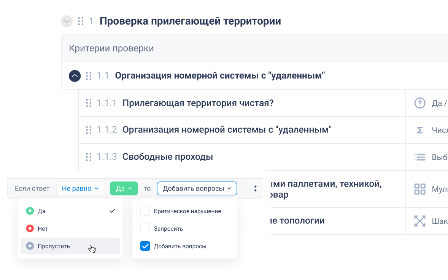Screen dimensions: 448x280
Task: Click the sigma number type icon
Action: tap(419, 130)
